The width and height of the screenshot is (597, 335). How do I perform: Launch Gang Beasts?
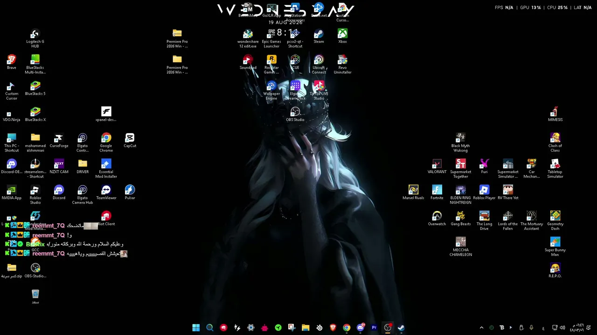click(x=460, y=219)
